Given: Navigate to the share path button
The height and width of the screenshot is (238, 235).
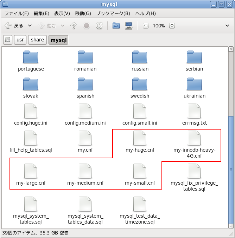Looking at the screenshot, I should pyautogui.click(x=37, y=40).
